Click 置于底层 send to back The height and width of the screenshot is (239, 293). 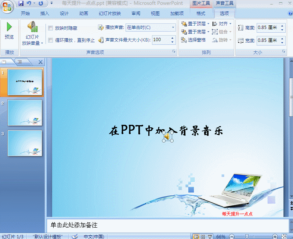pyautogui.click(x=193, y=32)
